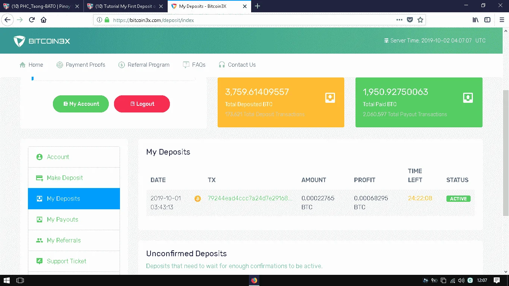Open My Payouts in the sidebar
The height and width of the screenshot is (286, 509).
[x=74, y=219]
